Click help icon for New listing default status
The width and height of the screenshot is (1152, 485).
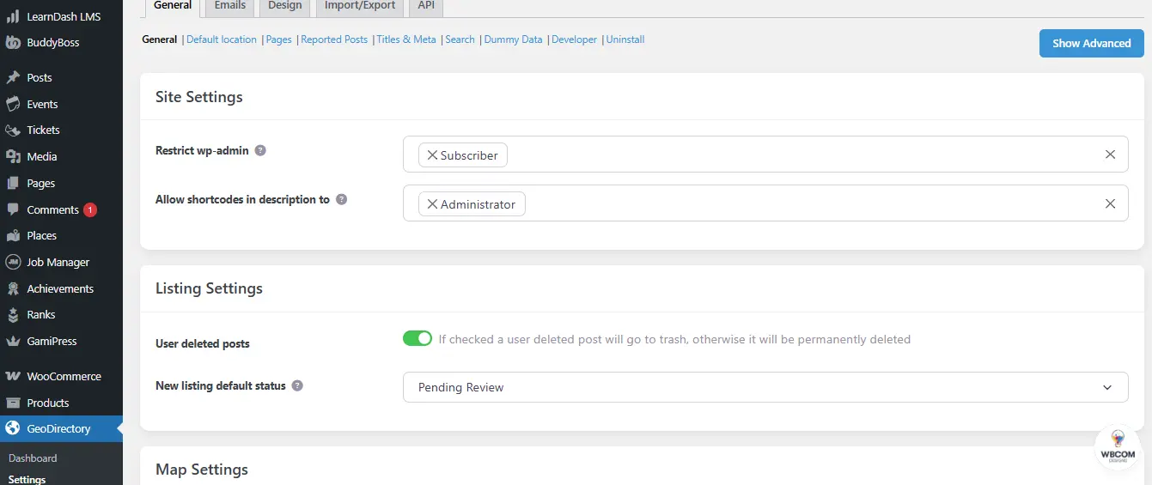(x=297, y=385)
